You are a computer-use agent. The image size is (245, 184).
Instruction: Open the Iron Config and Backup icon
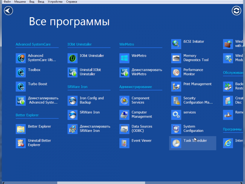point(73,101)
